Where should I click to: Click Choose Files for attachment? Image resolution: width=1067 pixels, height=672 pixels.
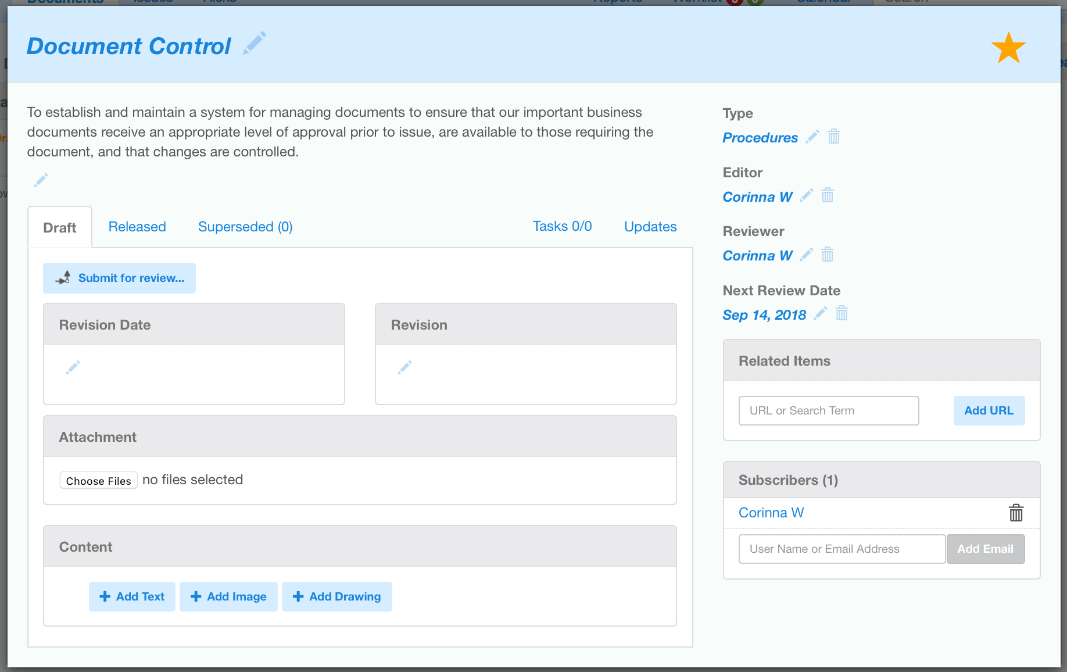point(99,481)
